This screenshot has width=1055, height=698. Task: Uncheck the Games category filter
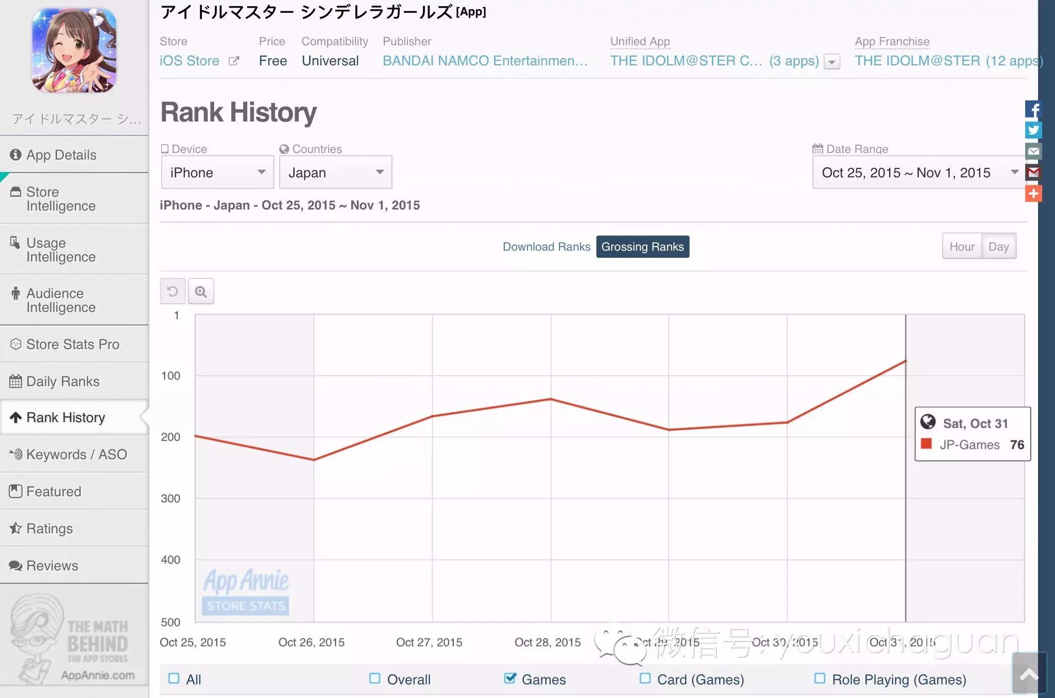pyautogui.click(x=510, y=678)
